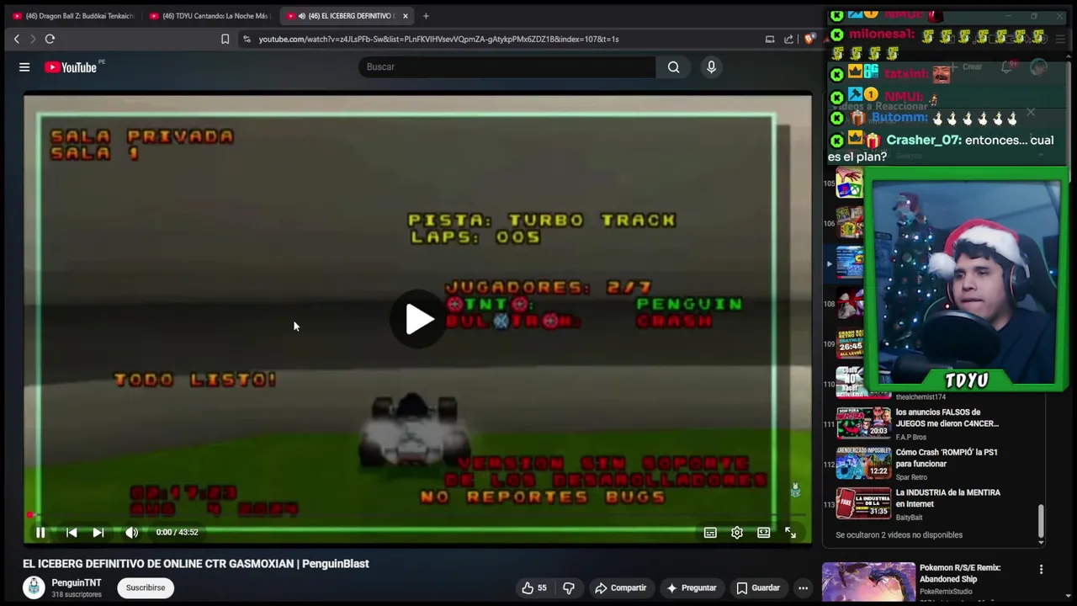
Task: Switch to Dragon Ball Z Budokai Tenkaichi tab
Action: coord(73,16)
